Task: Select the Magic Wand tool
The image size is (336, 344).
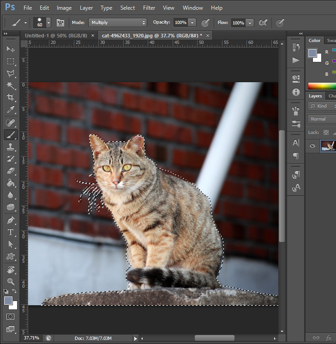Action: 11,85
